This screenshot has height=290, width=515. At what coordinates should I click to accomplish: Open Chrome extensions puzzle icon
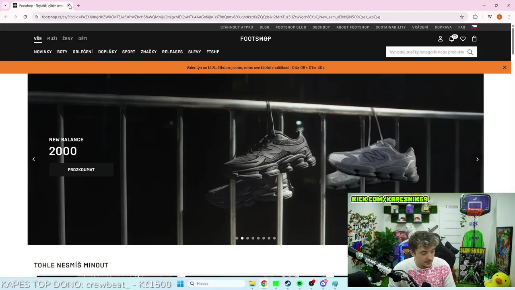pyautogui.click(x=476, y=17)
